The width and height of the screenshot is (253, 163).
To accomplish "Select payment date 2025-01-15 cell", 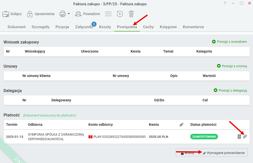I will click(x=15, y=137).
